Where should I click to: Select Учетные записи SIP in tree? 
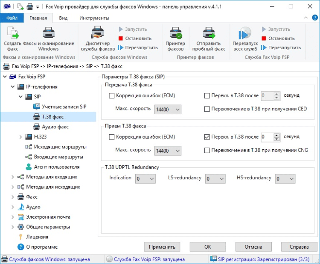pos(60,107)
